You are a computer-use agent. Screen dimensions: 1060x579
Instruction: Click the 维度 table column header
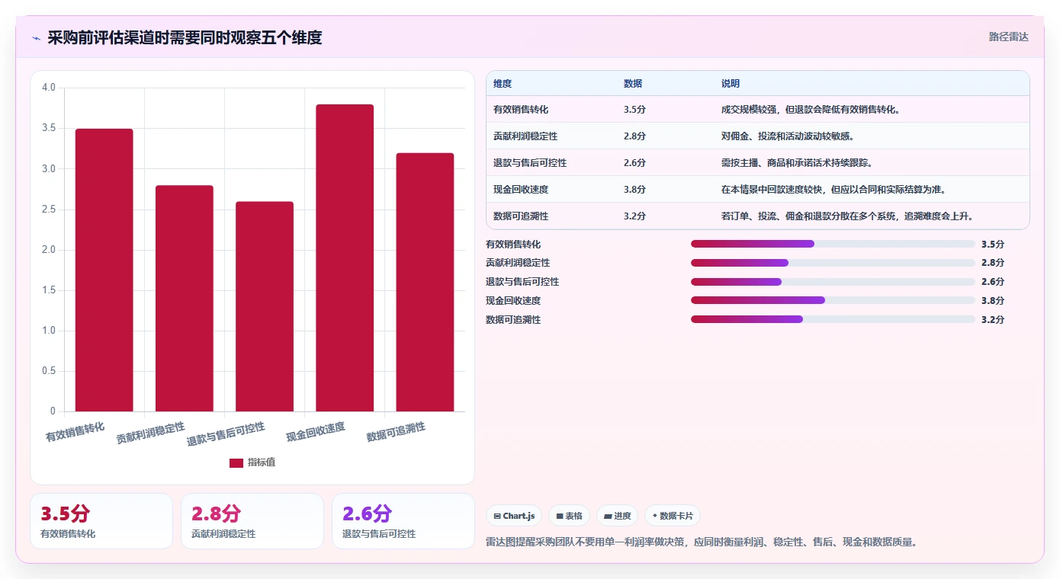coord(503,84)
